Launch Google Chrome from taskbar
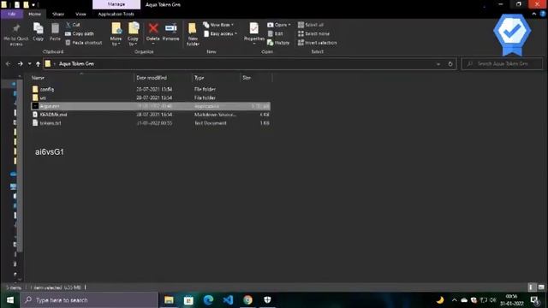 point(247,300)
